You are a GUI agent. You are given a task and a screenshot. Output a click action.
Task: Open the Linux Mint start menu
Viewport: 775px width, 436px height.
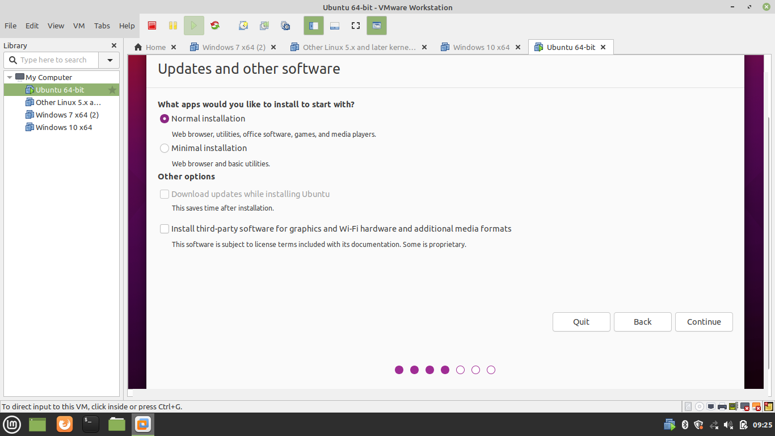12,424
